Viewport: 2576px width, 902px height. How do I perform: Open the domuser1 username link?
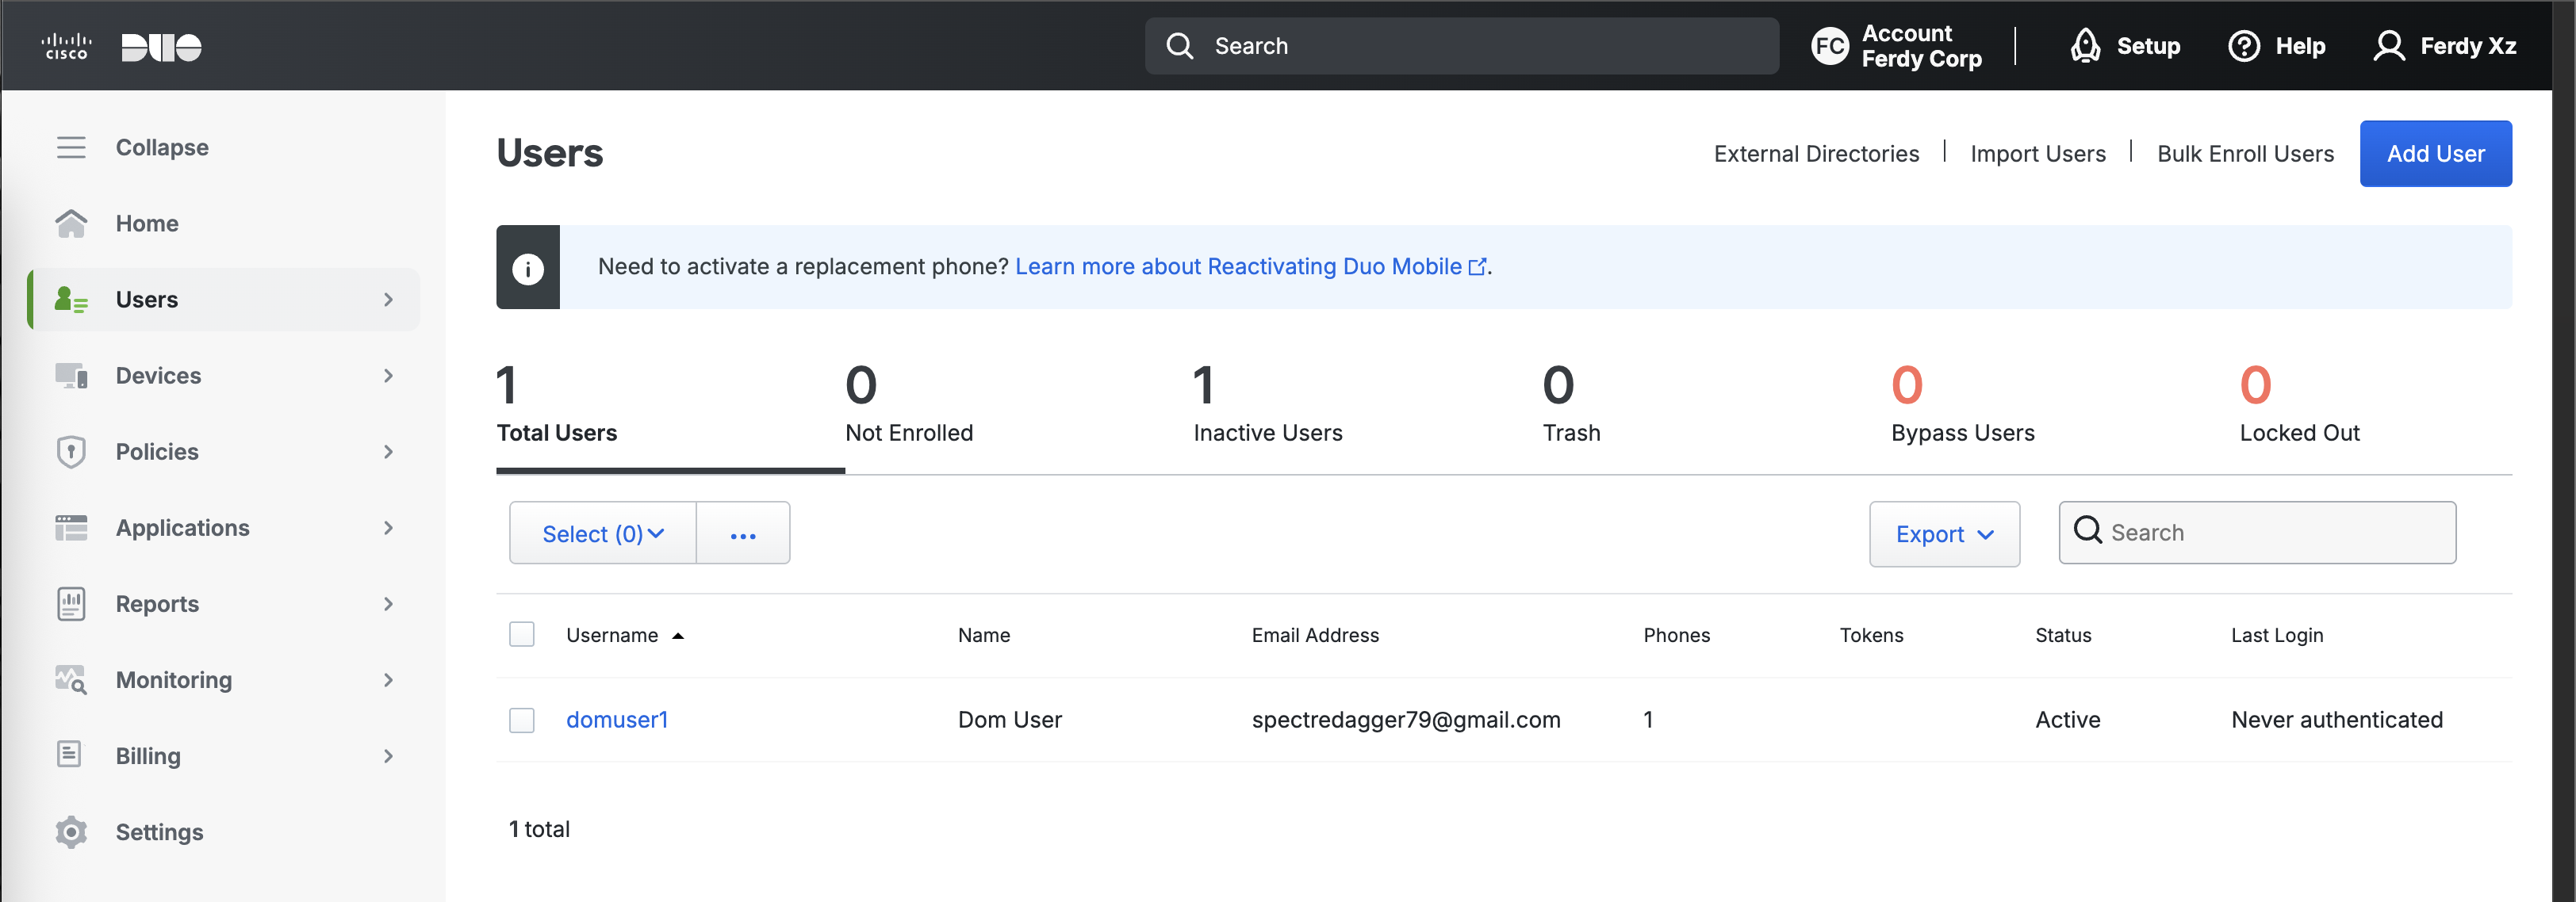point(616,719)
